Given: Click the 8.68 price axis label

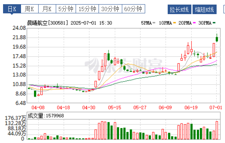Looking at the screenshot, I should pyautogui.click(x=21, y=94).
